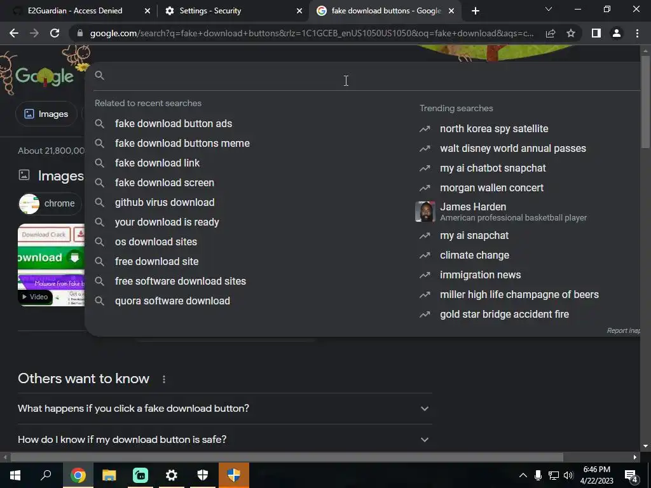651x488 pixels.
Task: Bookmark this page with the star icon
Action: pyautogui.click(x=571, y=33)
